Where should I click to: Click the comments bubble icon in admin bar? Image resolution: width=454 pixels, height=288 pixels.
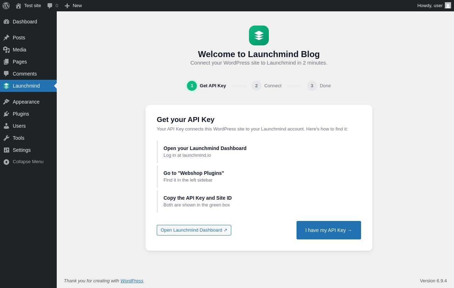(x=50, y=6)
